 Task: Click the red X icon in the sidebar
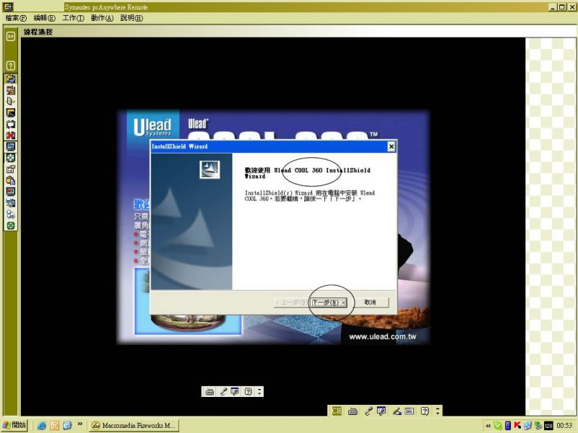click(x=11, y=135)
